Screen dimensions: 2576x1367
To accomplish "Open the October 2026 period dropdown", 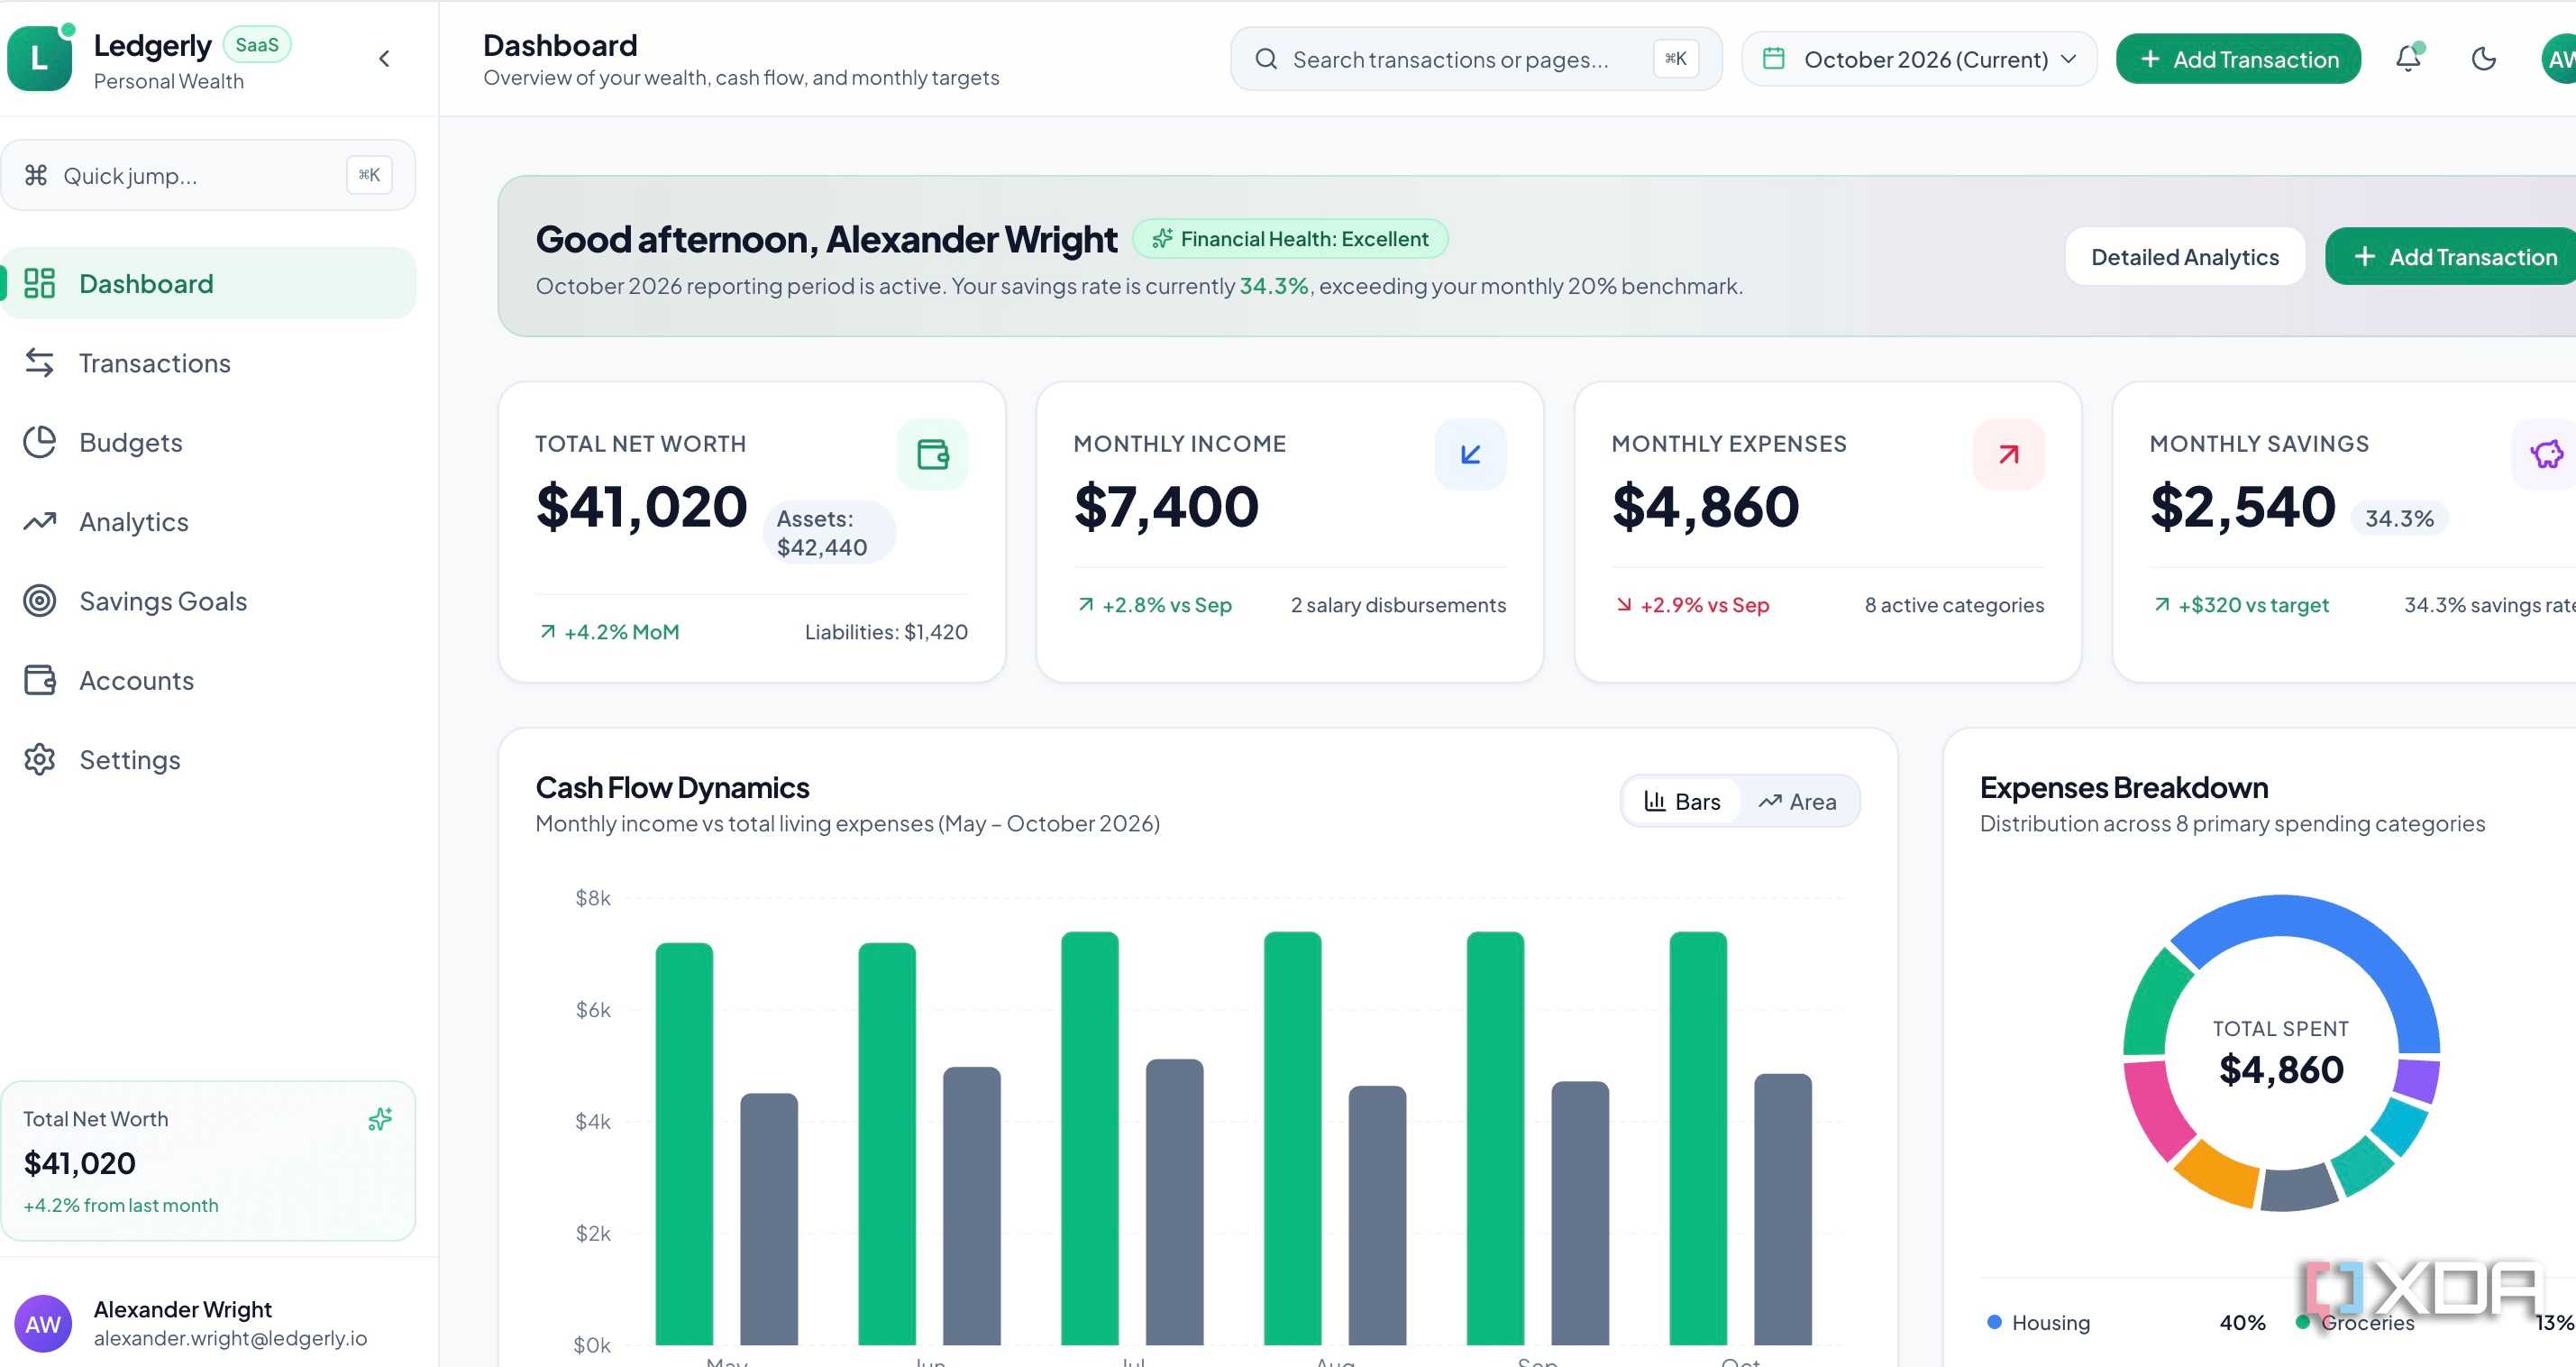I will click(x=1919, y=59).
